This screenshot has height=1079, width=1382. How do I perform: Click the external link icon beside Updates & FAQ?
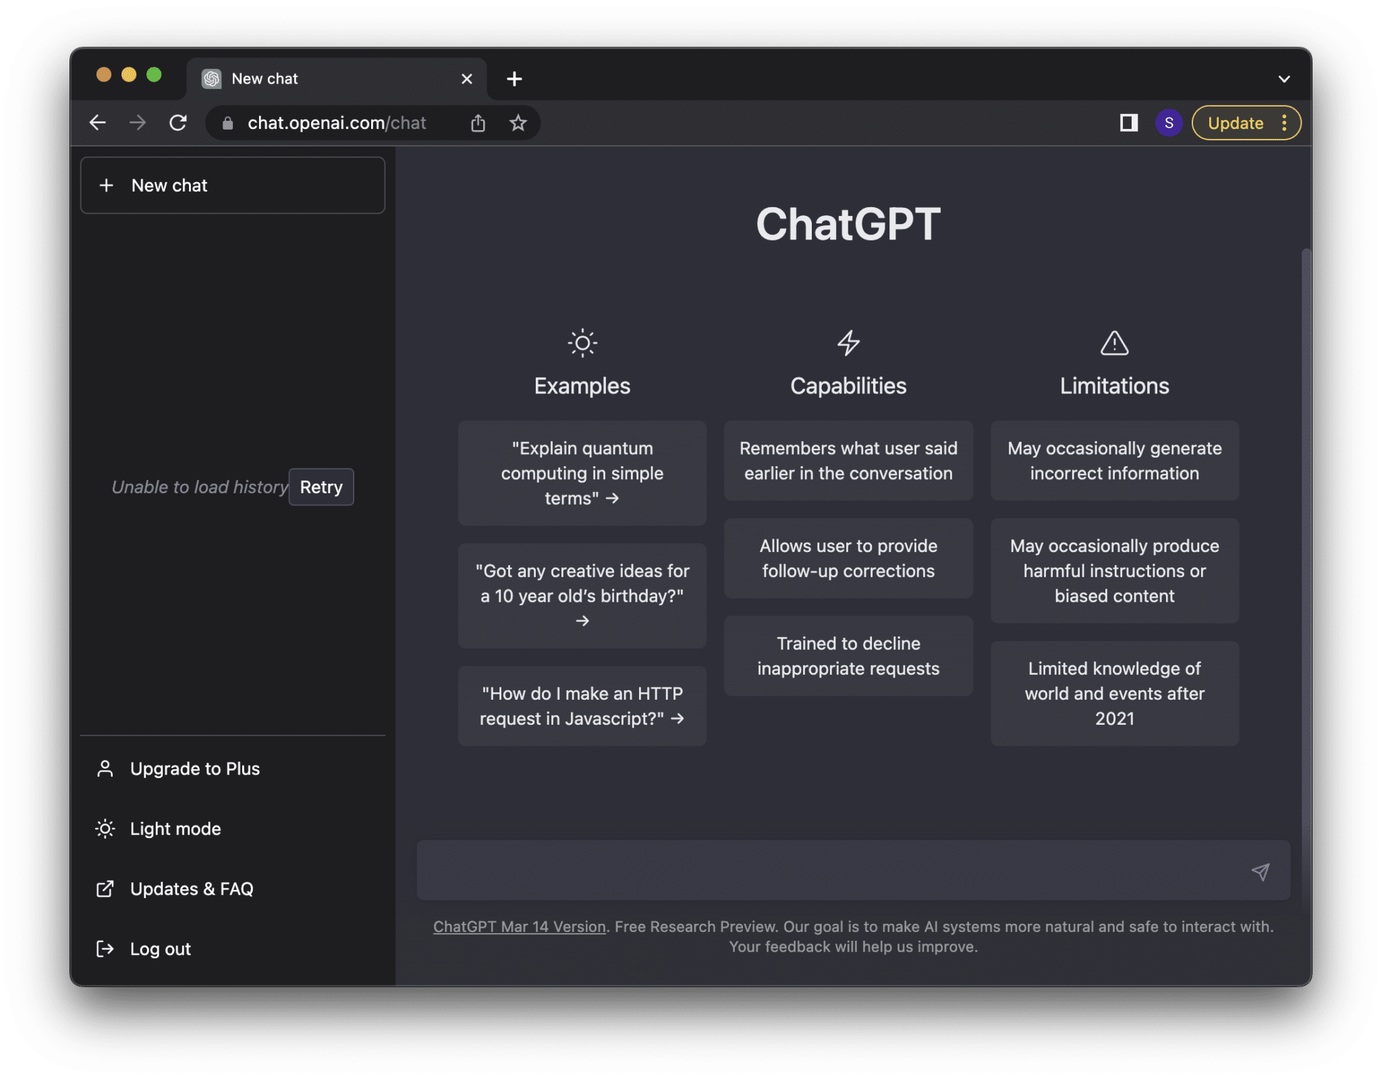[x=105, y=889]
